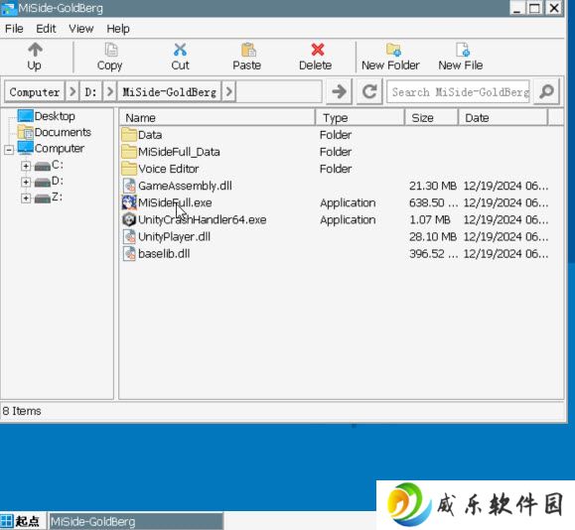Image resolution: width=575 pixels, height=530 pixels.
Task: Open the Edit menu
Action: click(46, 29)
